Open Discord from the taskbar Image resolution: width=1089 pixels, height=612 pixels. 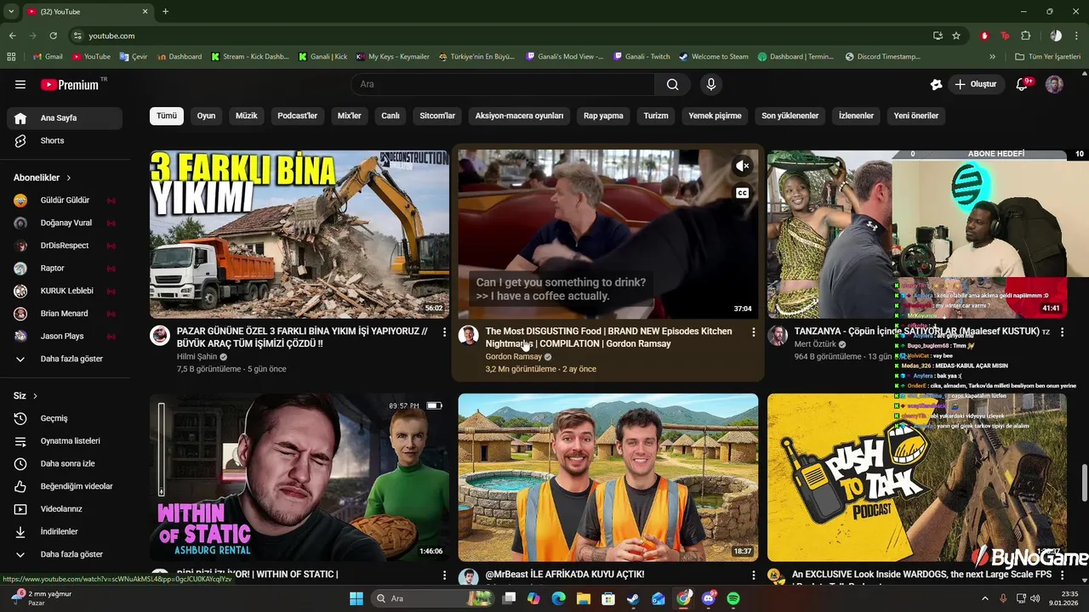pyautogui.click(x=709, y=598)
